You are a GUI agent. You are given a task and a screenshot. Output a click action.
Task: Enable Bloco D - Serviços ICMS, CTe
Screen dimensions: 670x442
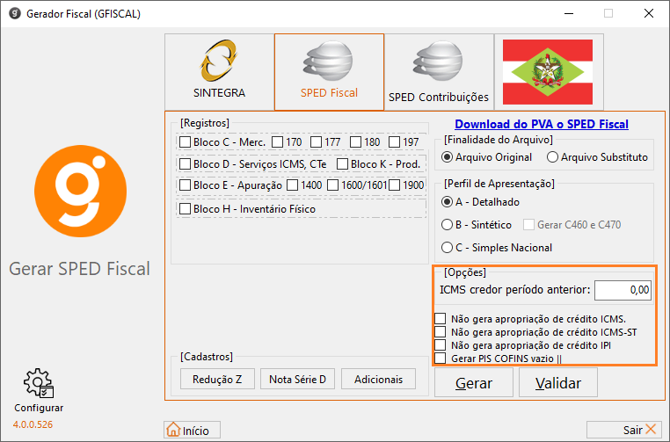(185, 164)
